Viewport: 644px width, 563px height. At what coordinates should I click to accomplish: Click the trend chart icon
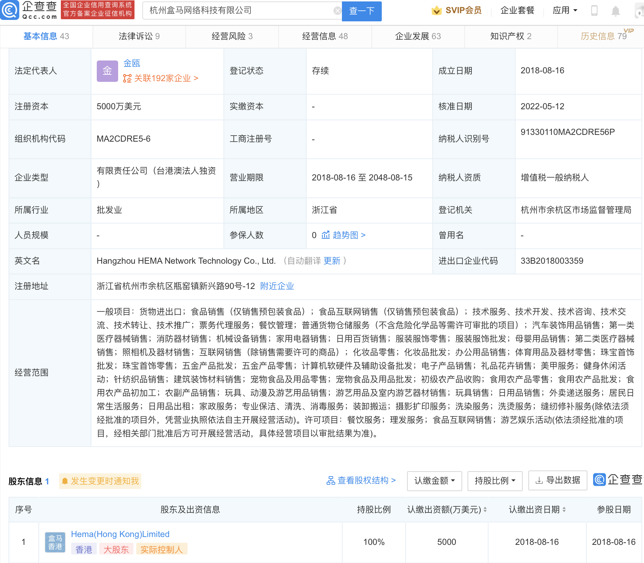tap(326, 235)
